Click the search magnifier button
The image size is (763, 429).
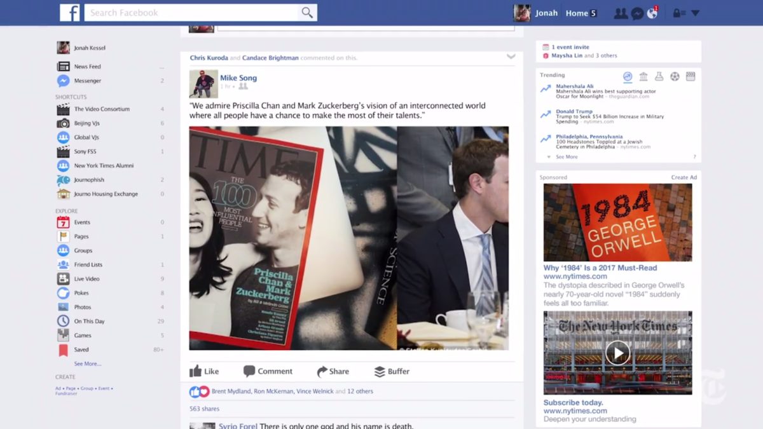coord(307,13)
